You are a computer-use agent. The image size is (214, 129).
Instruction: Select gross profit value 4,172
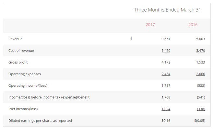coord(166,62)
